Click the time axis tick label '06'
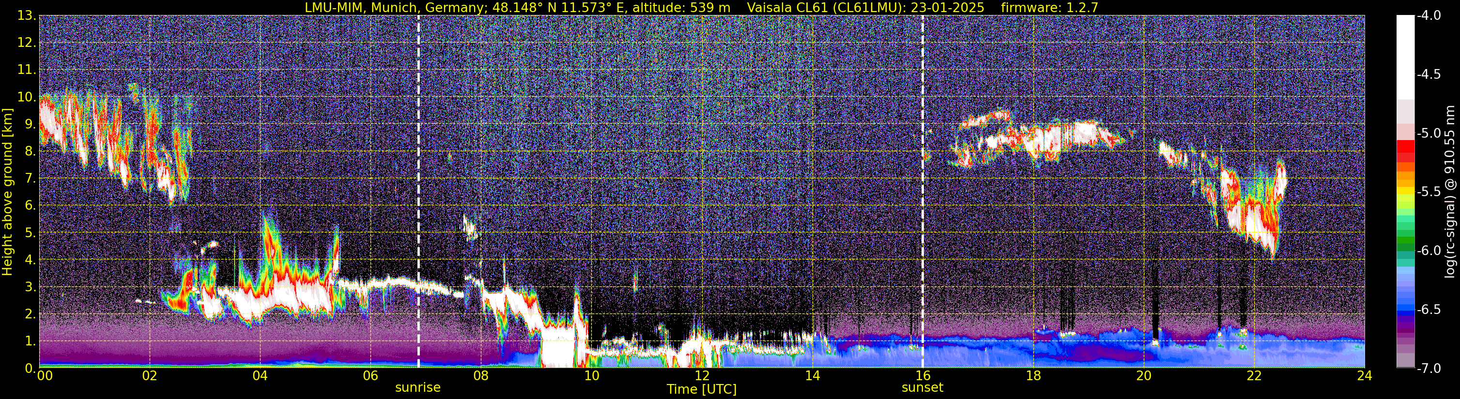Viewport: 1460px width, 399px height. point(370,376)
